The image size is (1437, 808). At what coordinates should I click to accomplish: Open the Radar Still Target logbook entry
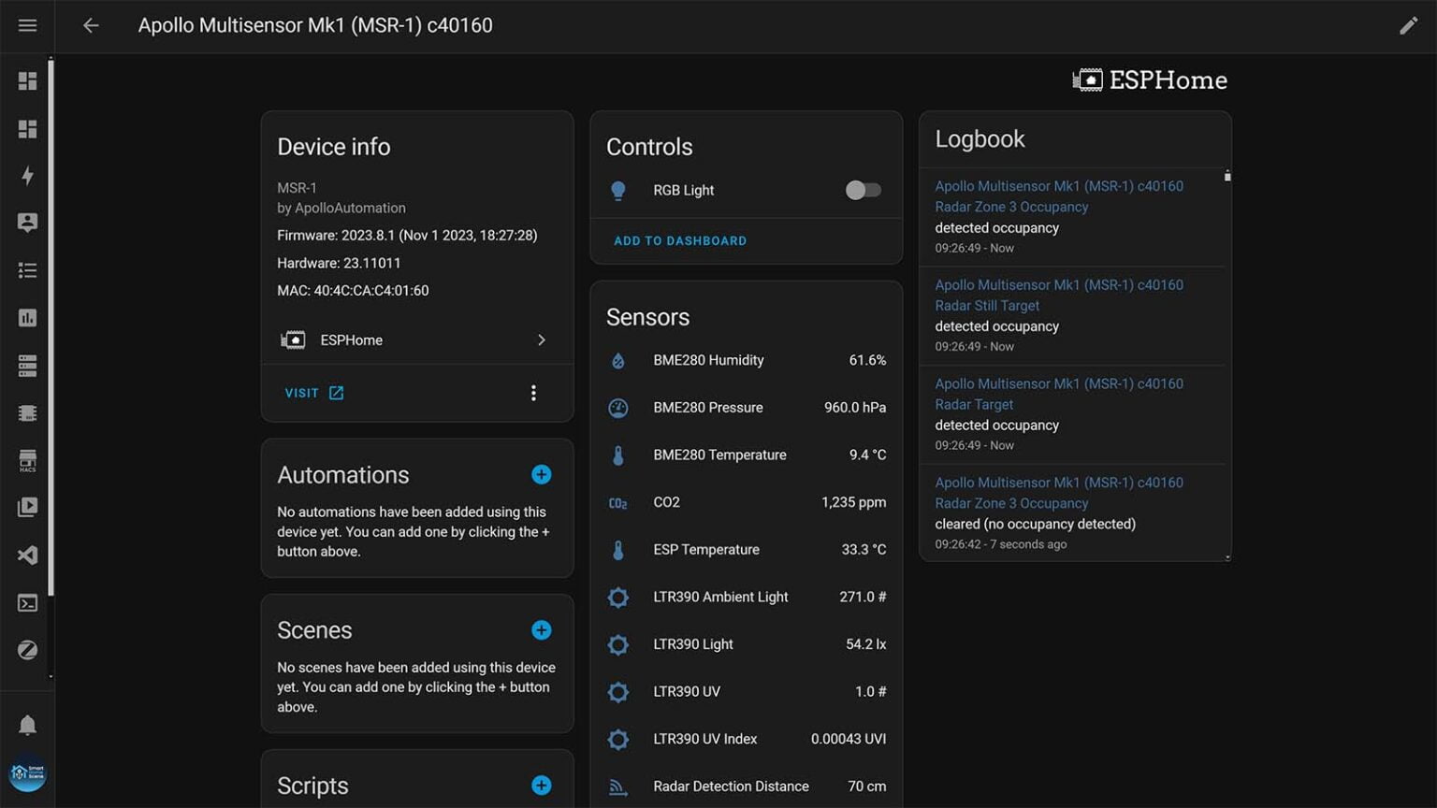(987, 306)
